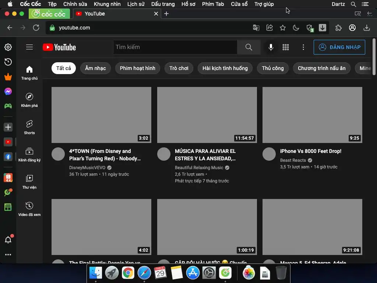Viewport: 377px width, 283px height.
Task: Start voice search with microphone
Action: [271, 47]
